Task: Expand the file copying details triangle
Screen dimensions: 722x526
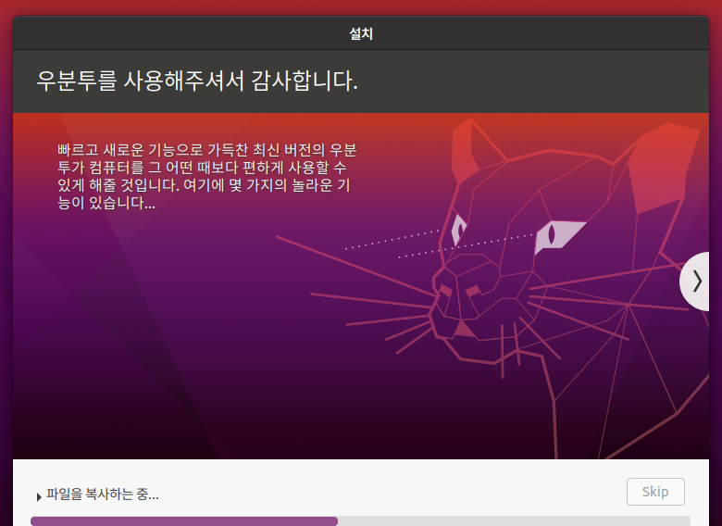Action: pos(39,496)
